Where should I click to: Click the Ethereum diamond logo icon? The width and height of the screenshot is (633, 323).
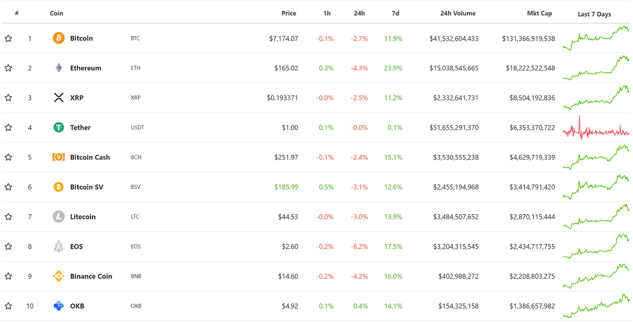pyautogui.click(x=58, y=68)
